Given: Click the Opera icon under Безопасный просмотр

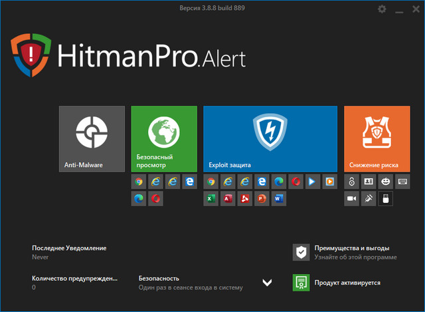Looking at the screenshot, I should tap(156, 198).
